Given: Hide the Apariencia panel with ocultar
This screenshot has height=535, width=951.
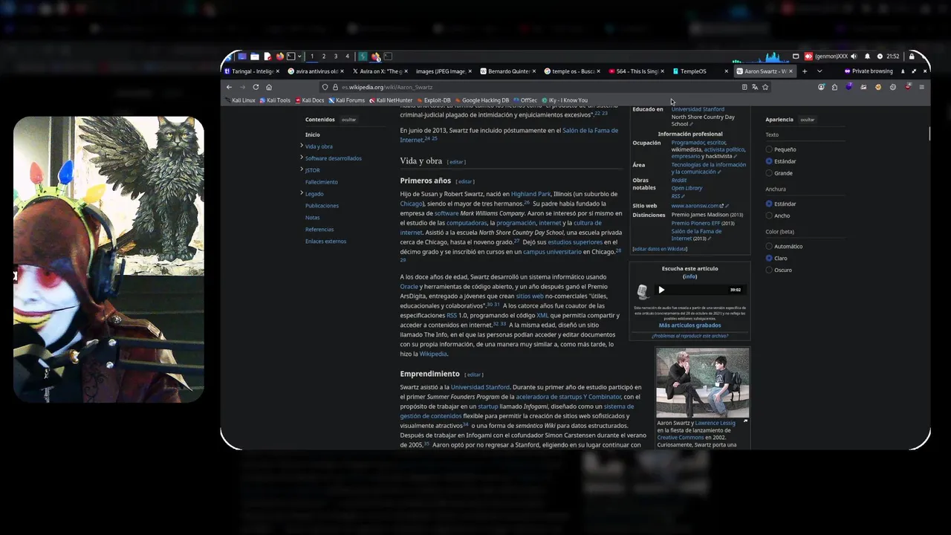Looking at the screenshot, I should pyautogui.click(x=808, y=120).
